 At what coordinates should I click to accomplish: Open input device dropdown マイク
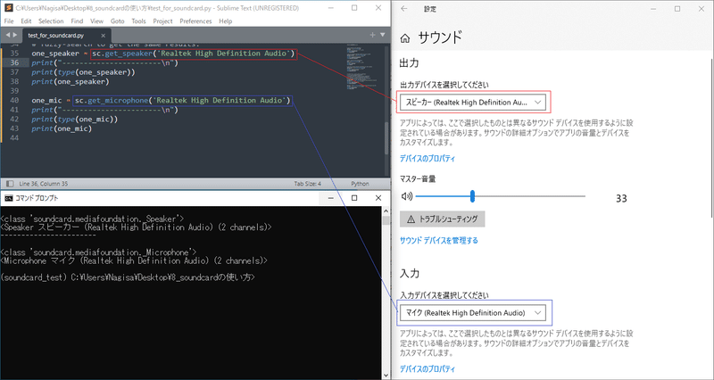click(x=473, y=312)
